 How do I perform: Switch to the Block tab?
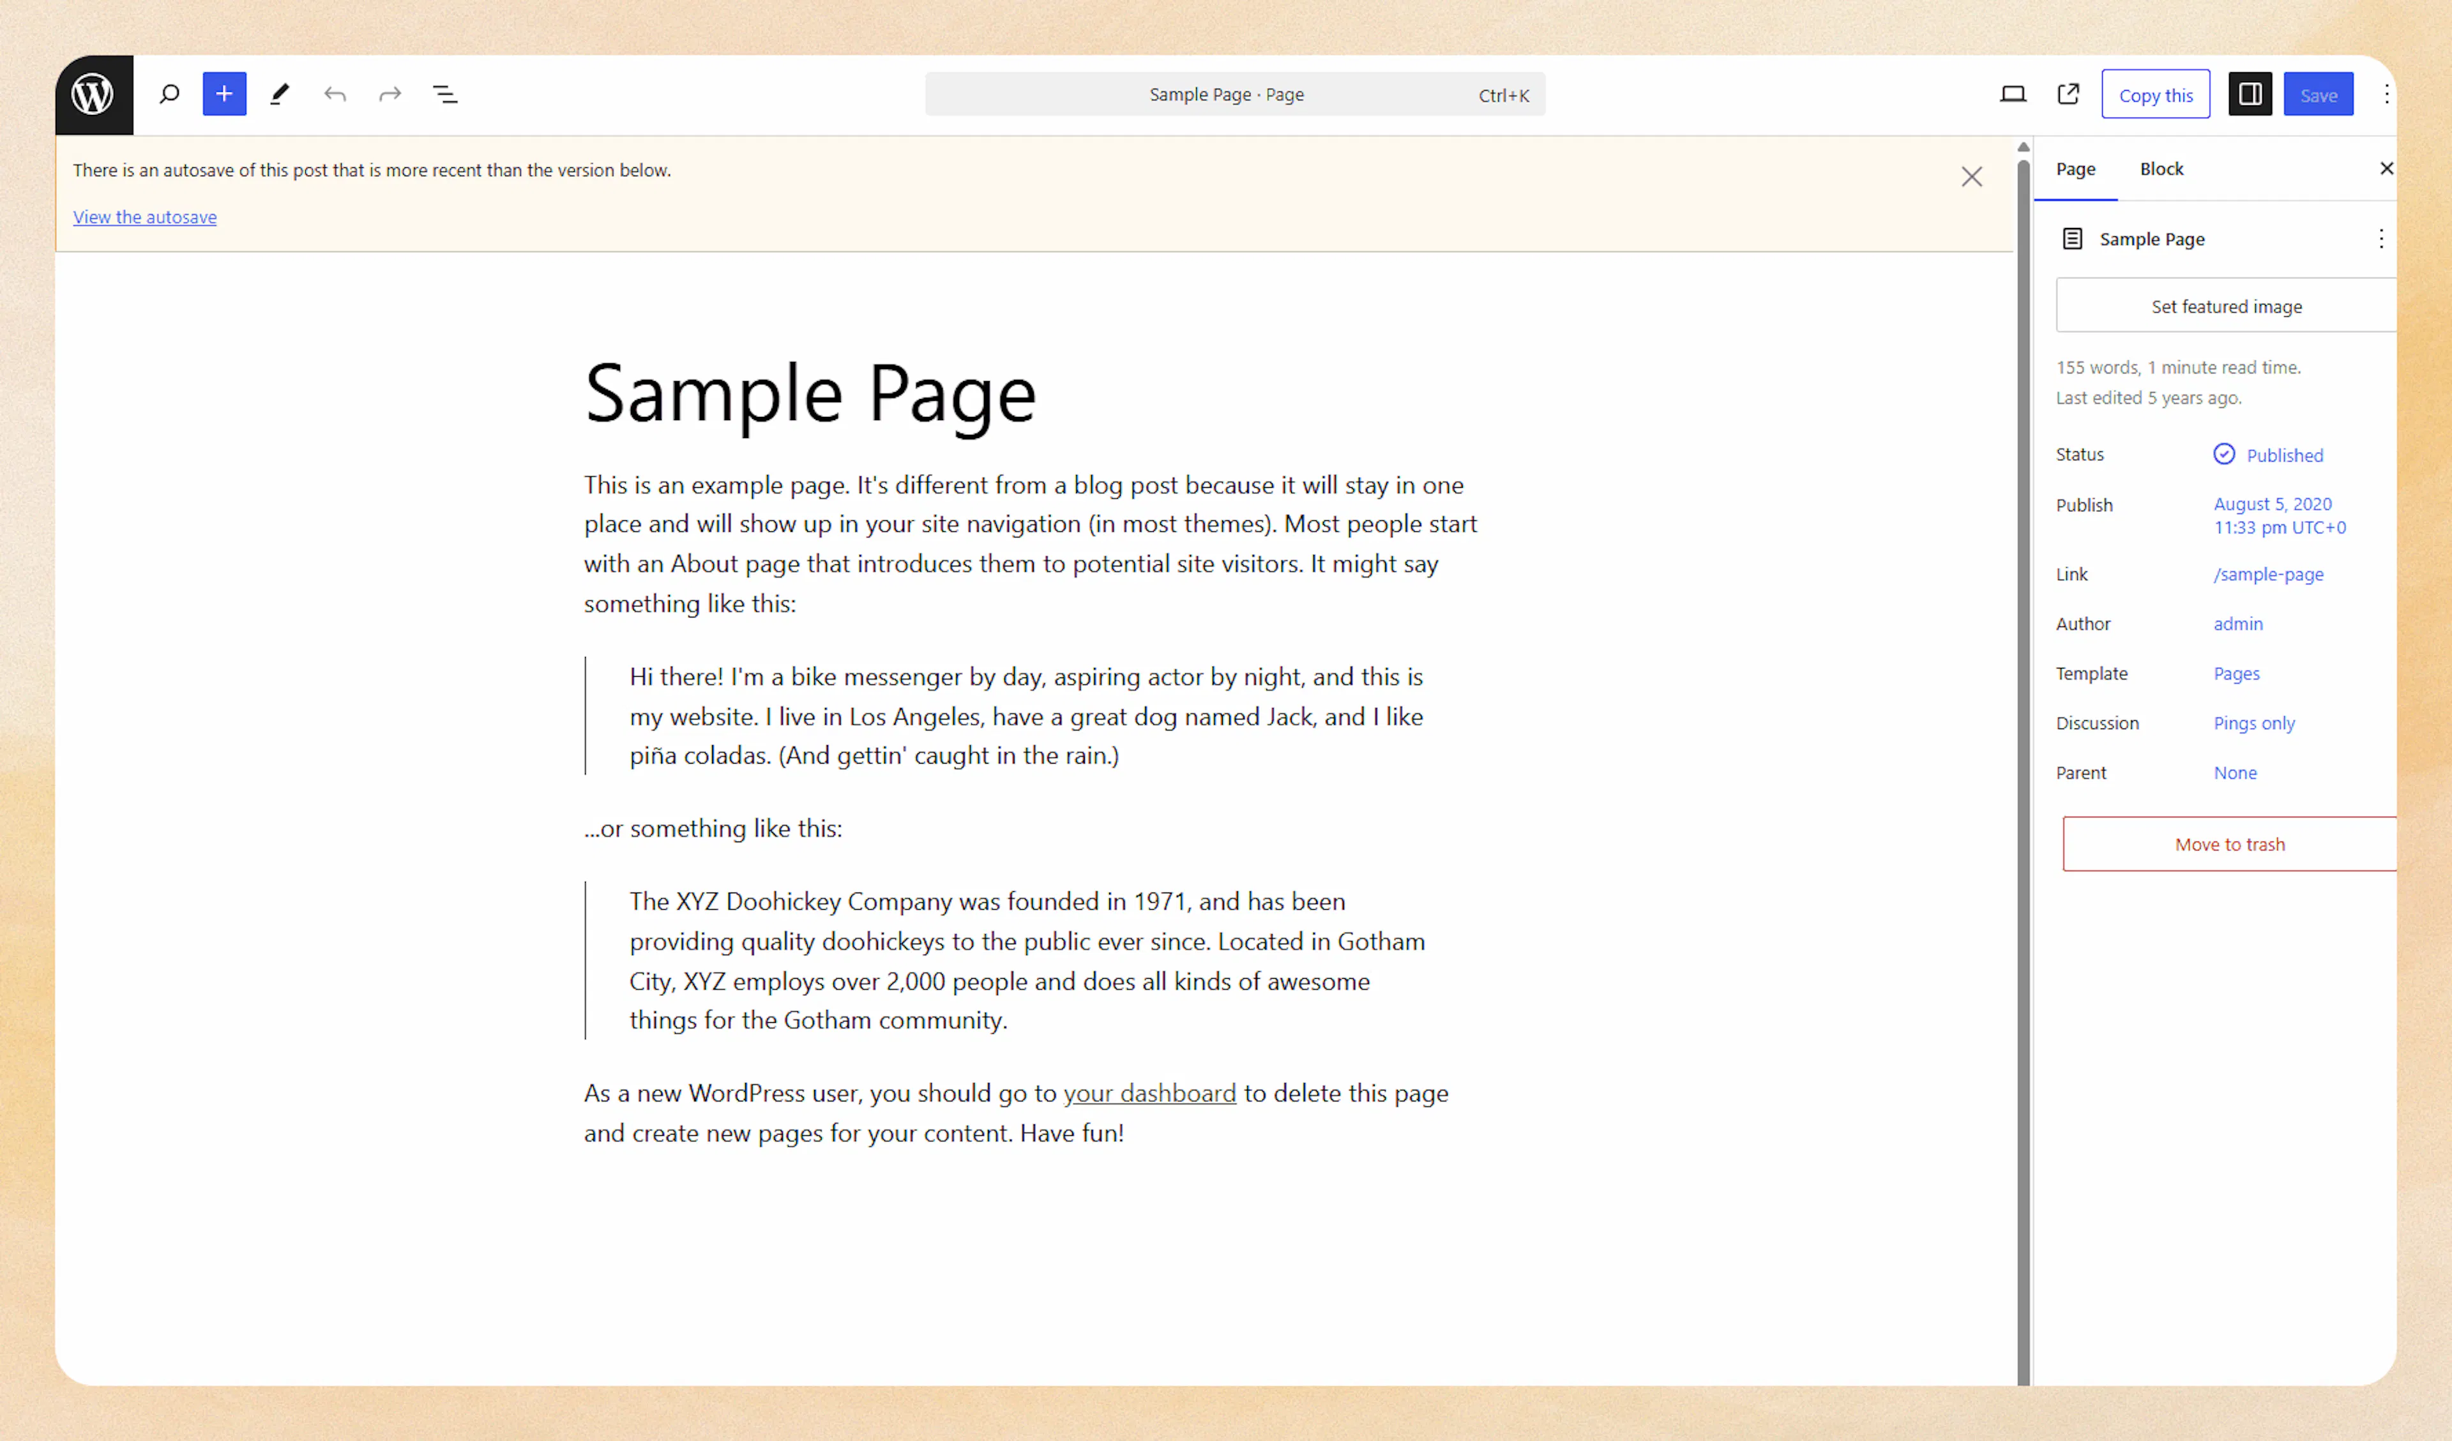(x=2161, y=169)
